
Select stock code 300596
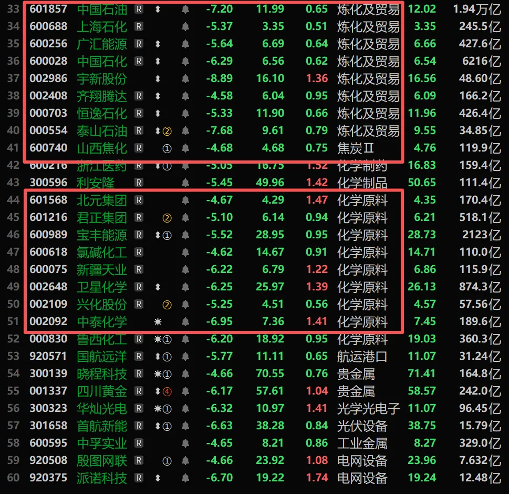coord(48,183)
